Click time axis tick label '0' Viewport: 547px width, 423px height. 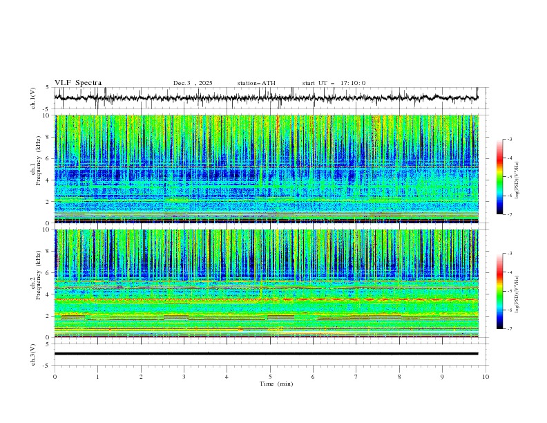pyautogui.click(x=55, y=377)
